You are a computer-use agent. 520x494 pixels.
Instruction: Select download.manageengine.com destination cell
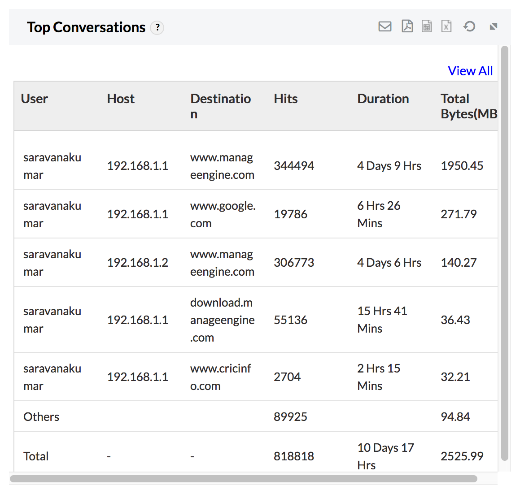click(x=222, y=320)
